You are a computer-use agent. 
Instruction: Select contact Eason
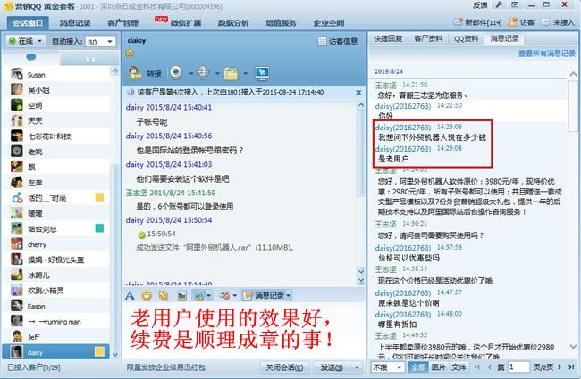click(56, 306)
